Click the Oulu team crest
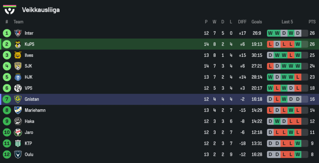Viewport: 319px width, 163px height. [x=18, y=154]
